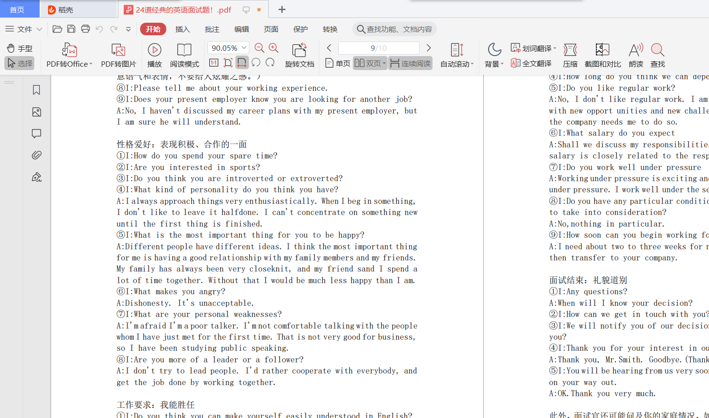Select the hand tool (手型)

[19, 48]
